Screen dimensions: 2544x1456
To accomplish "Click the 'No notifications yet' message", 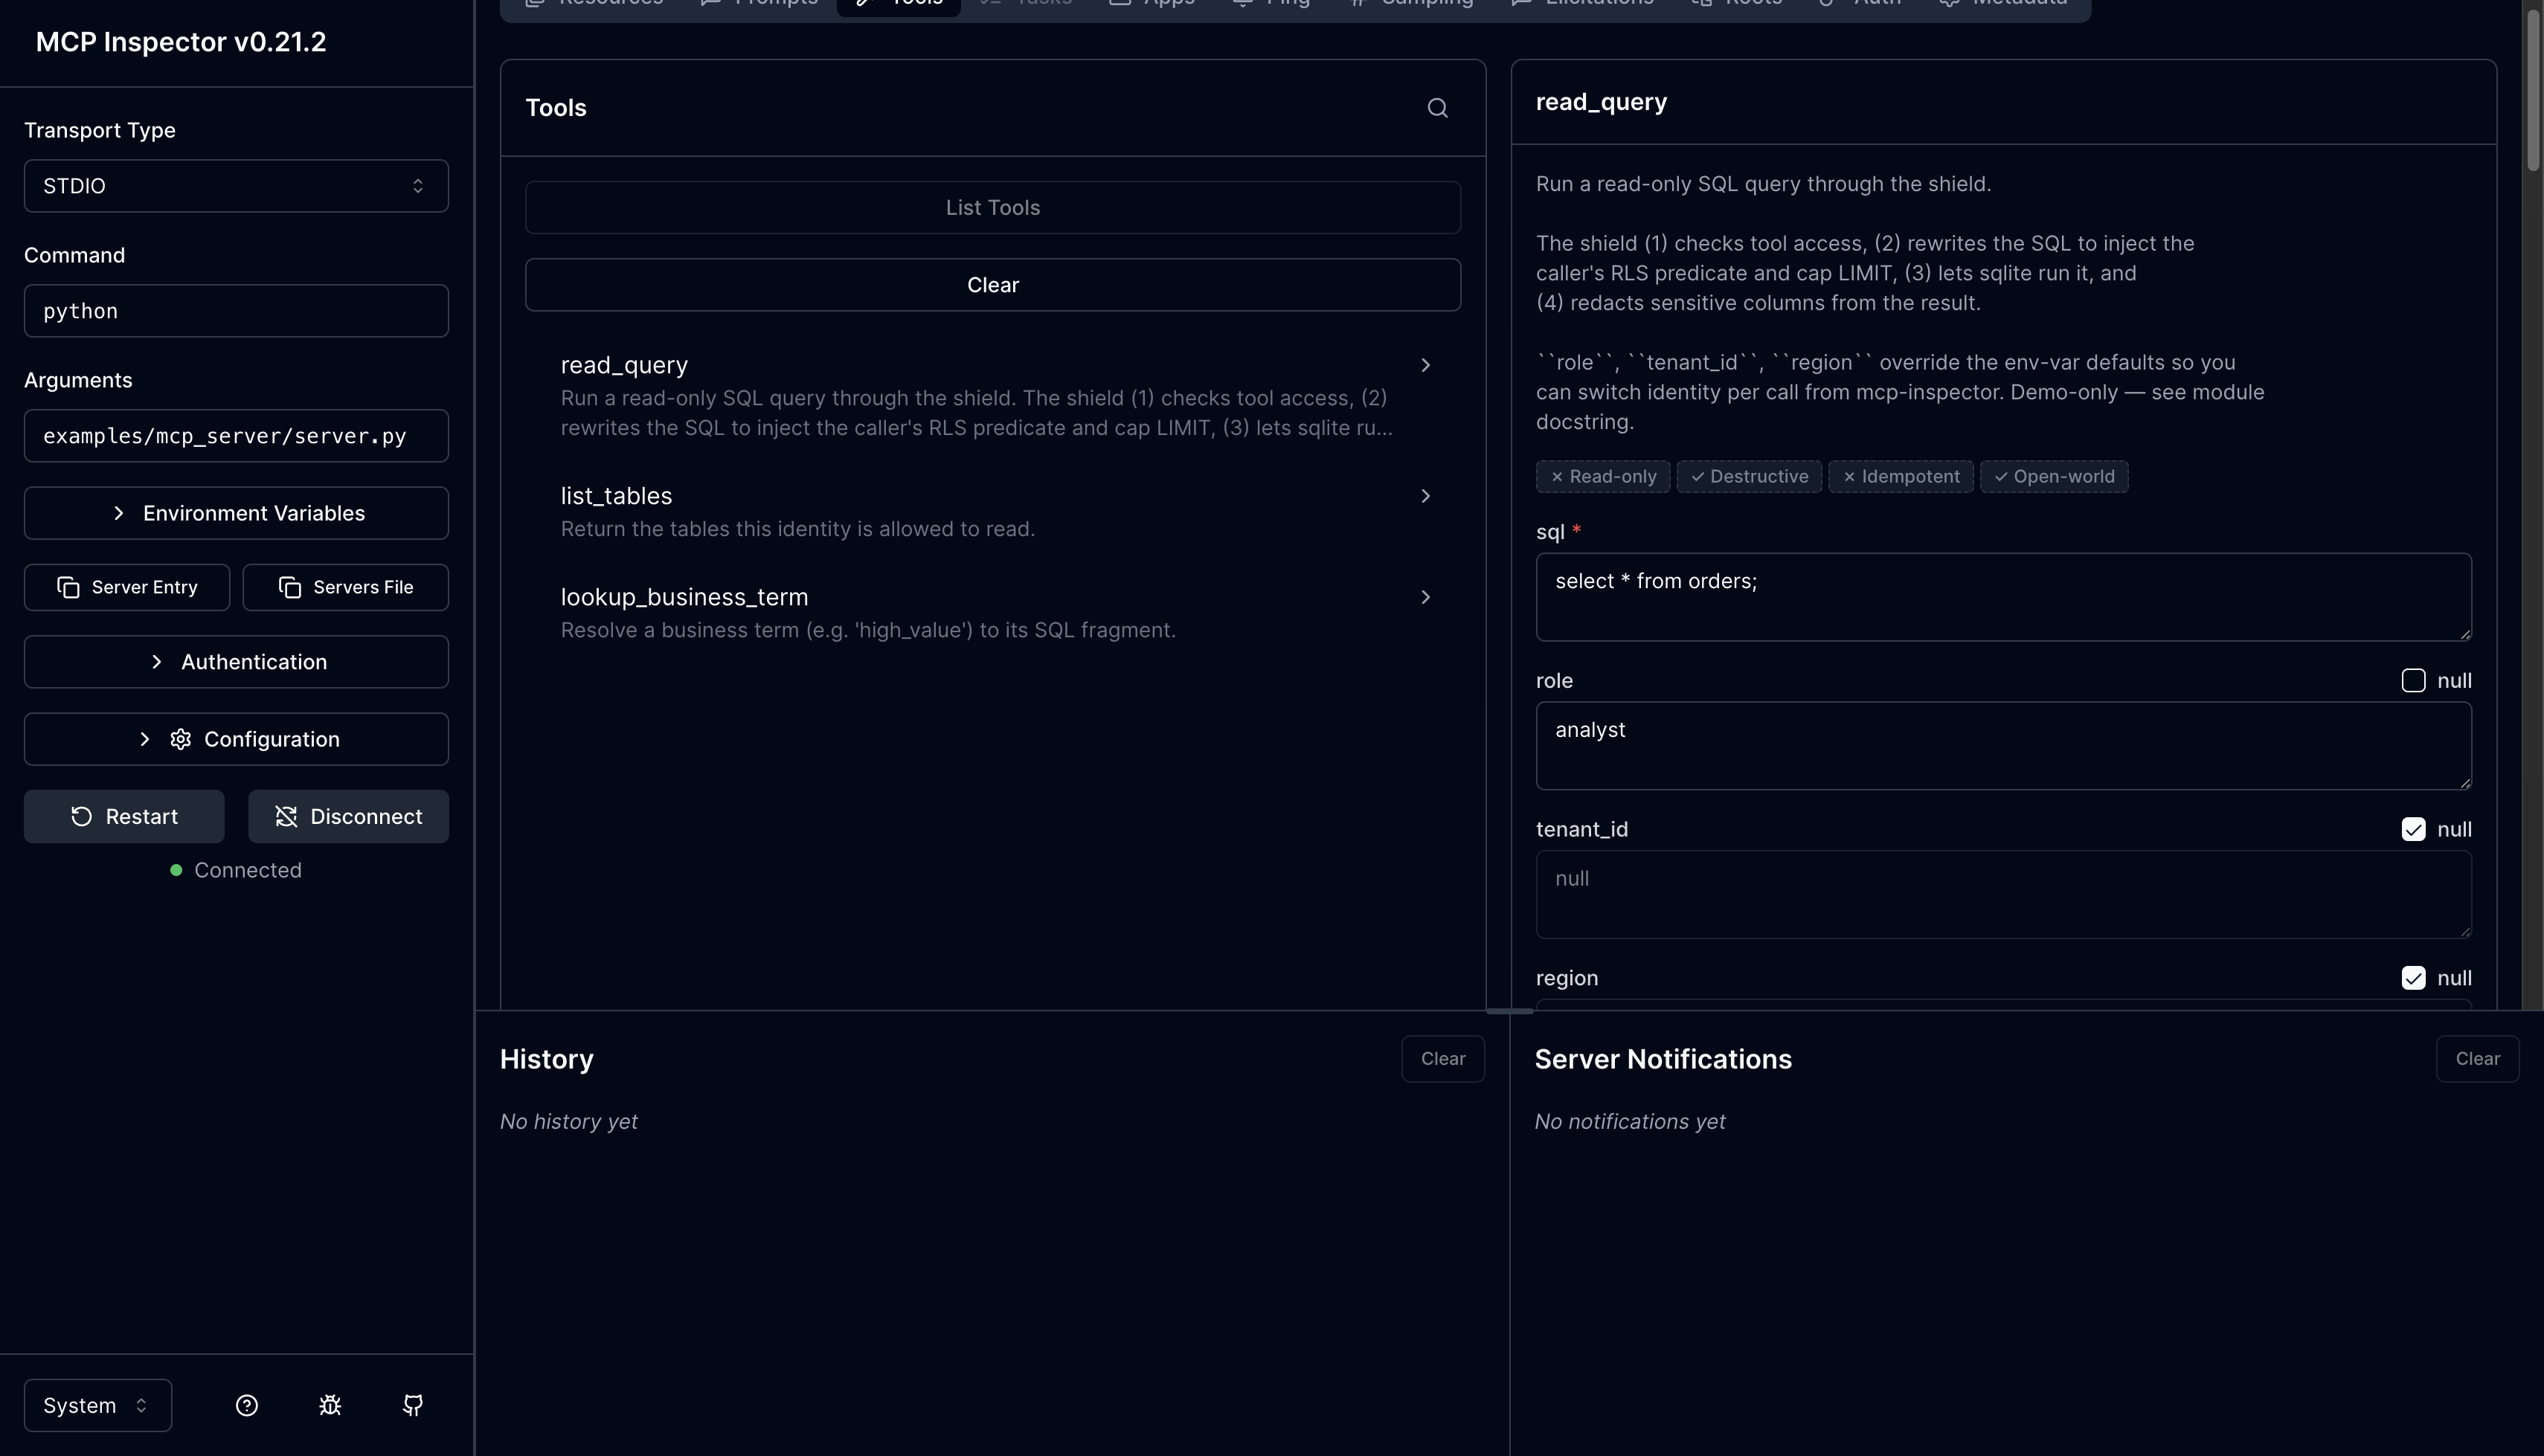I will (1630, 1122).
